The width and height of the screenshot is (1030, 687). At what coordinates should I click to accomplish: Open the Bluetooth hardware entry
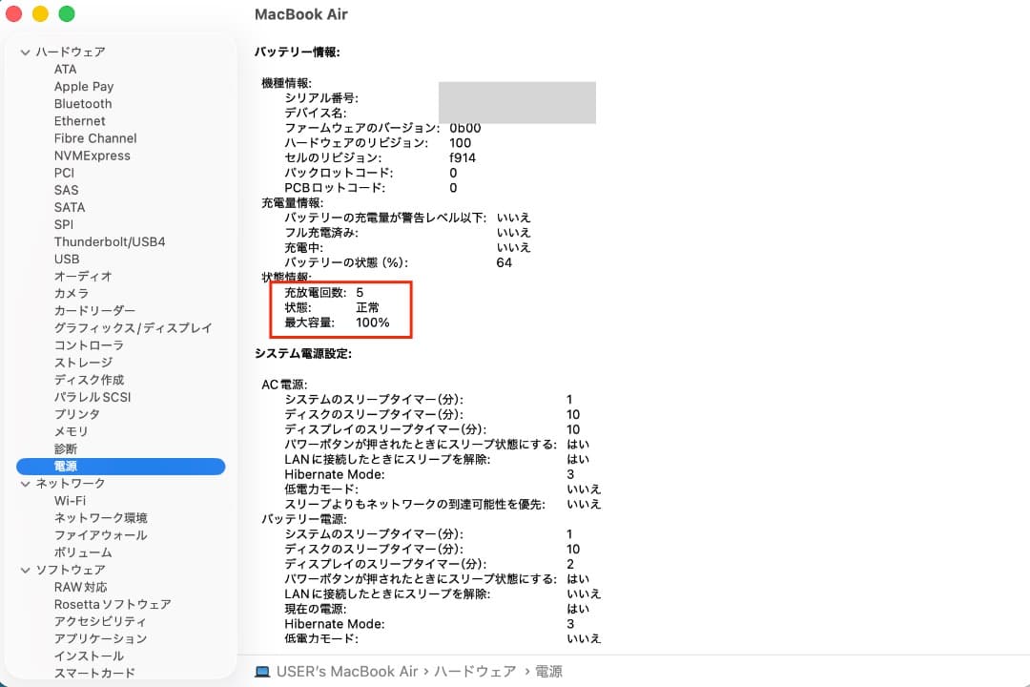83,104
